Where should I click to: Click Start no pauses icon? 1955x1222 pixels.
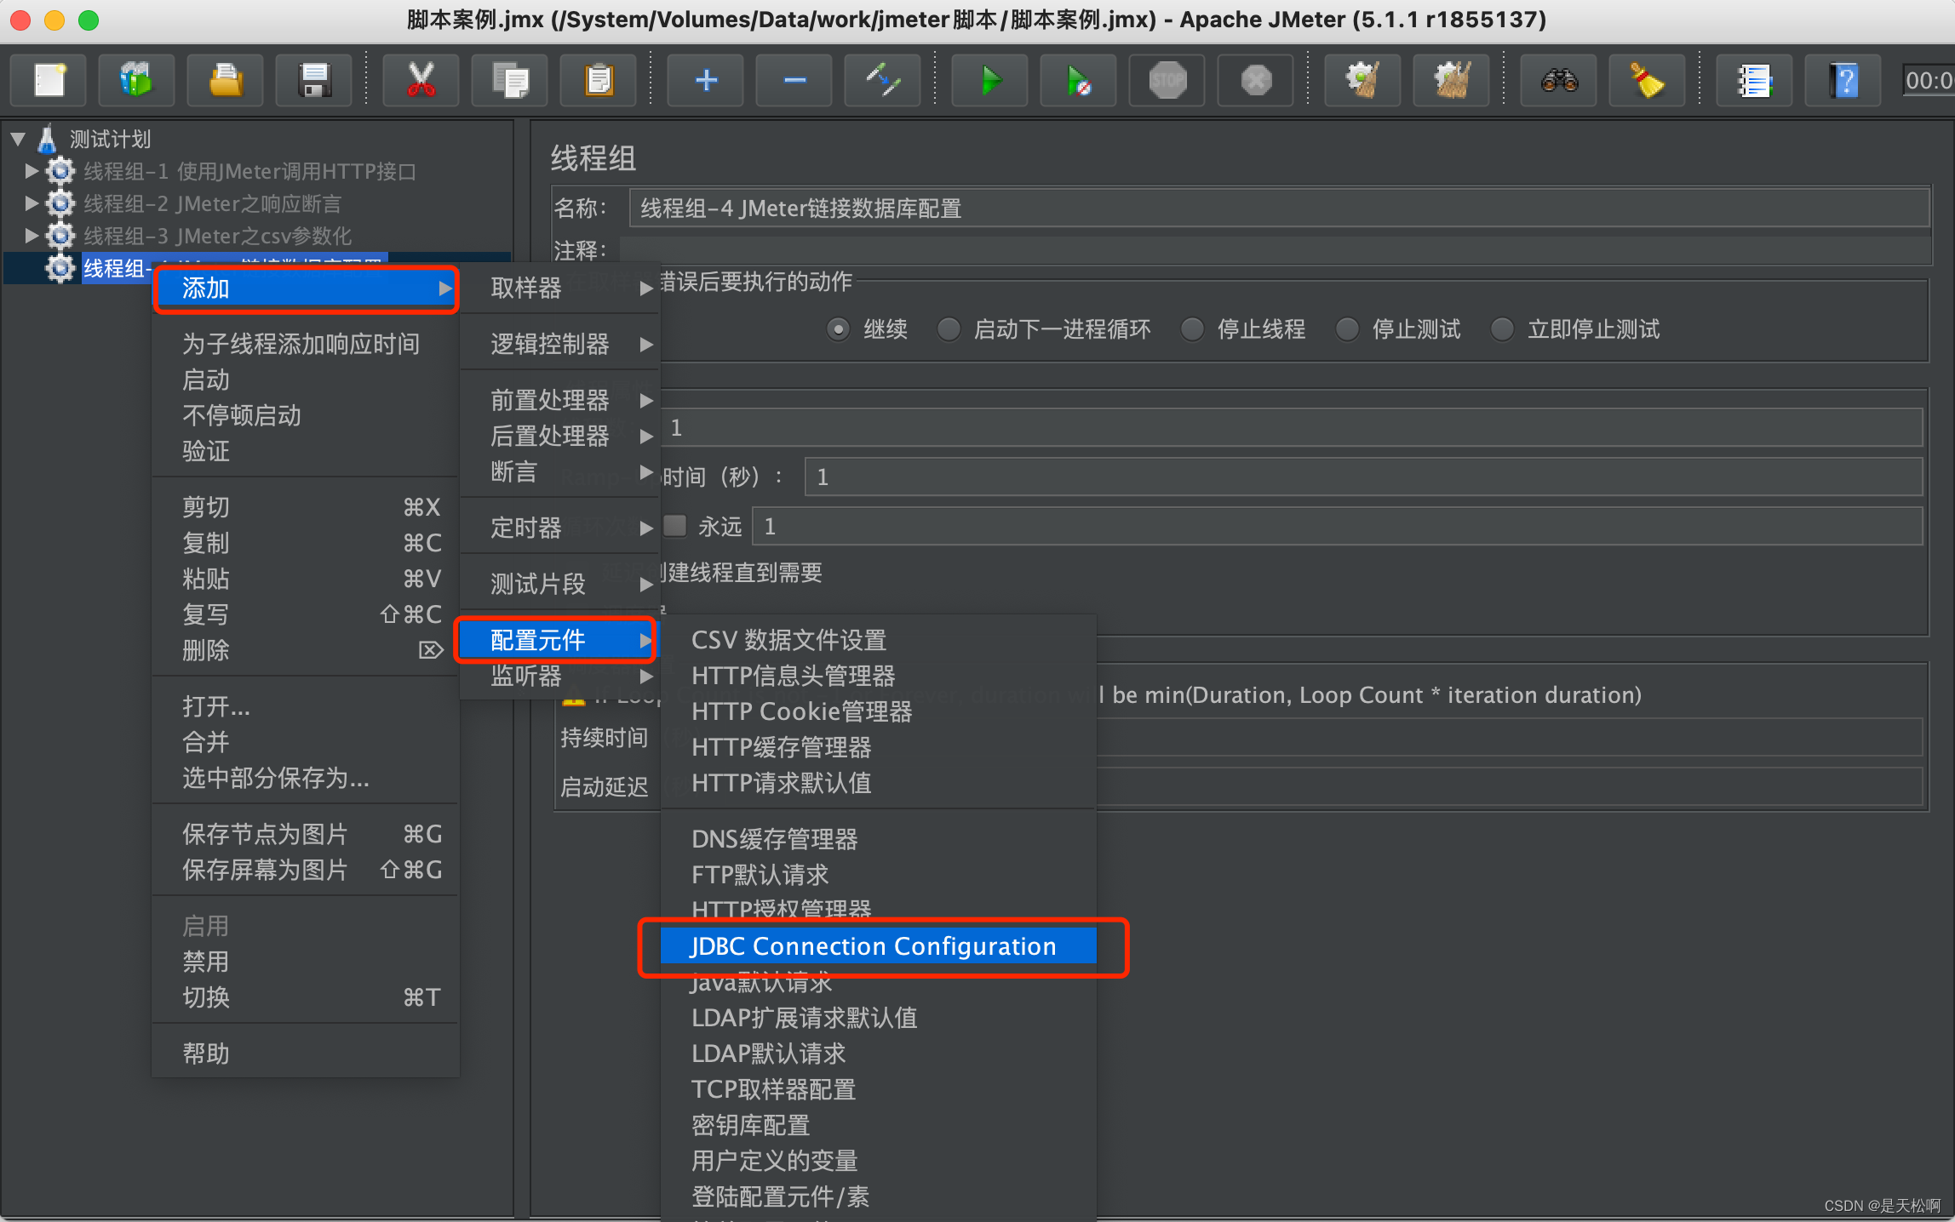(x=1079, y=81)
